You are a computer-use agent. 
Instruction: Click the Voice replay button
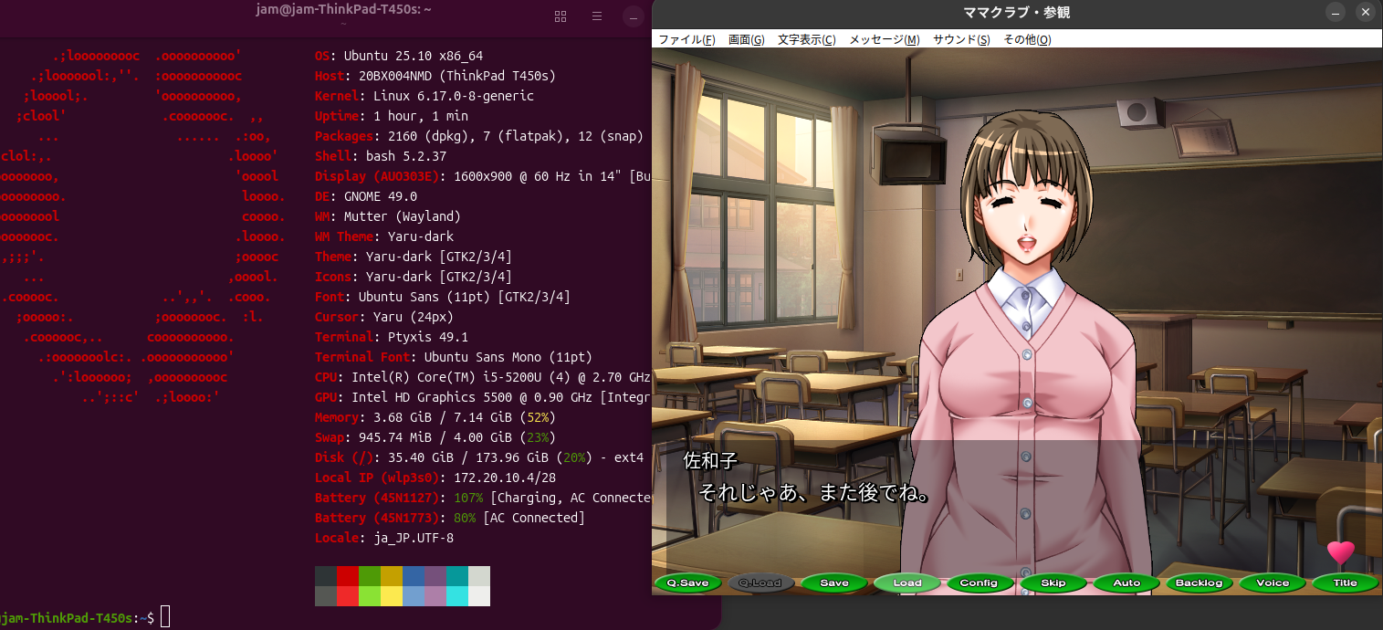point(1273,583)
